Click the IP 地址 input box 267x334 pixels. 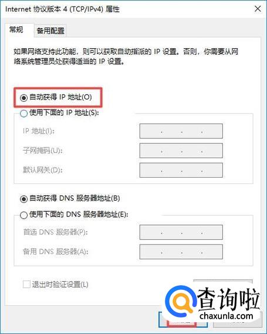click(x=181, y=131)
